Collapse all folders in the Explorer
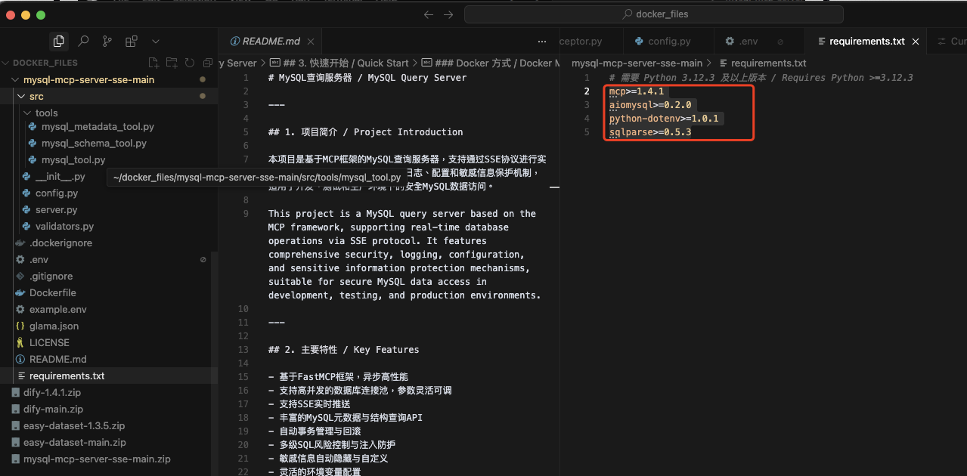Image resolution: width=967 pixels, height=476 pixels. coord(208,63)
